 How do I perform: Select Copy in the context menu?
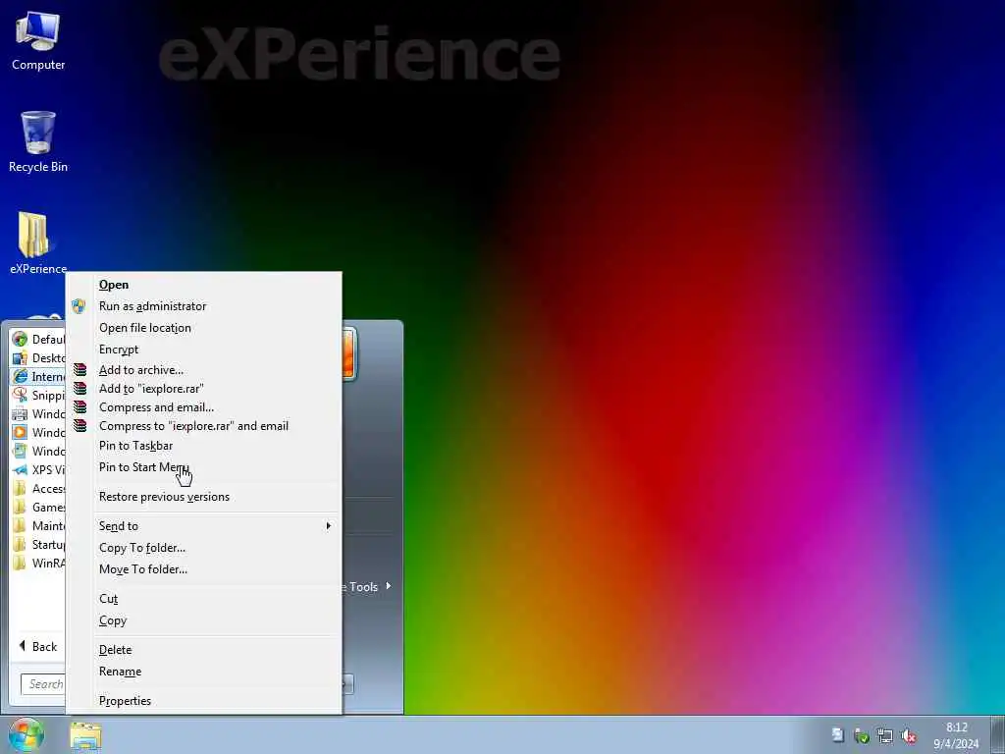(113, 620)
